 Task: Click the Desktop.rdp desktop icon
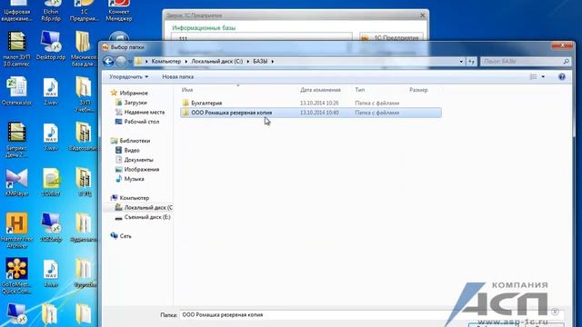tap(51, 46)
